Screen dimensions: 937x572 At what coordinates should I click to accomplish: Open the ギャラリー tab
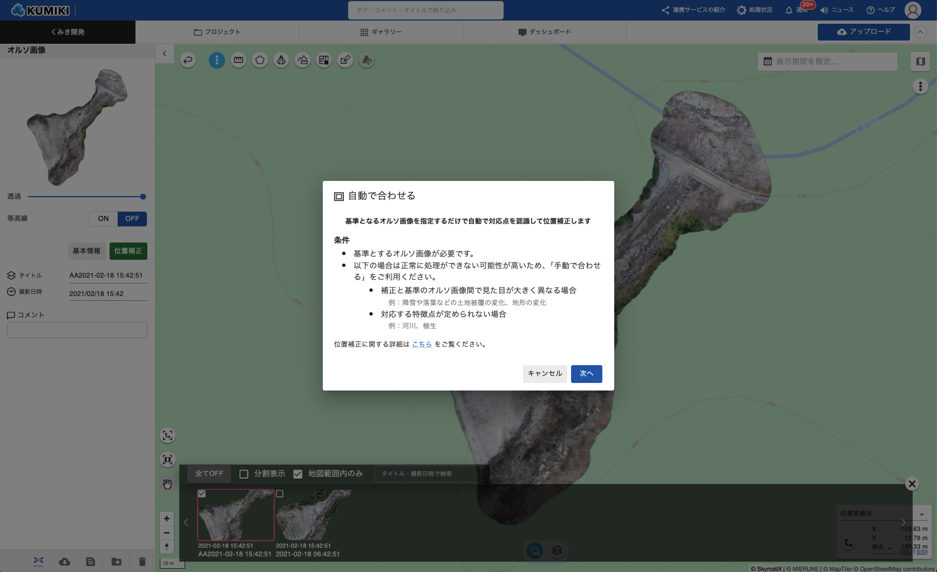click(381, 32)
